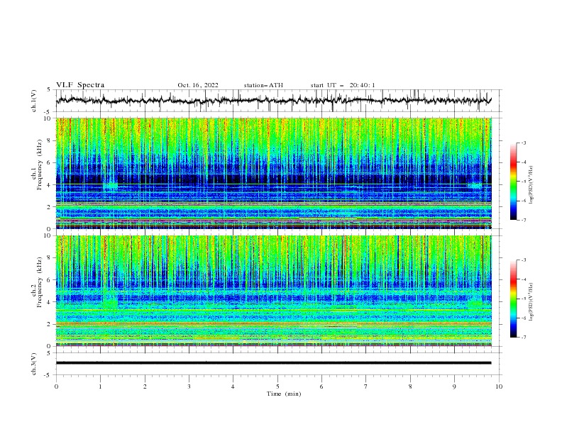Click time axis tick label "7"

(x=366, y=386)
